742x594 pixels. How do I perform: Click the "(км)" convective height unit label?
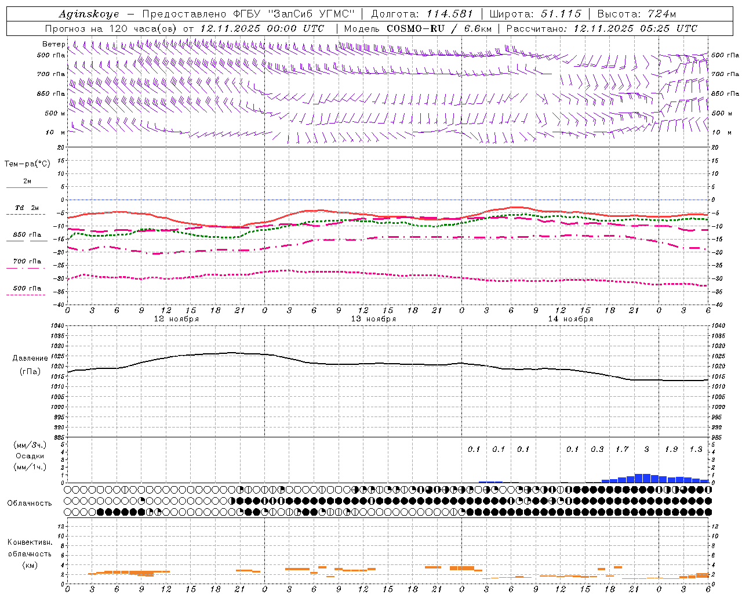[30, 565]
